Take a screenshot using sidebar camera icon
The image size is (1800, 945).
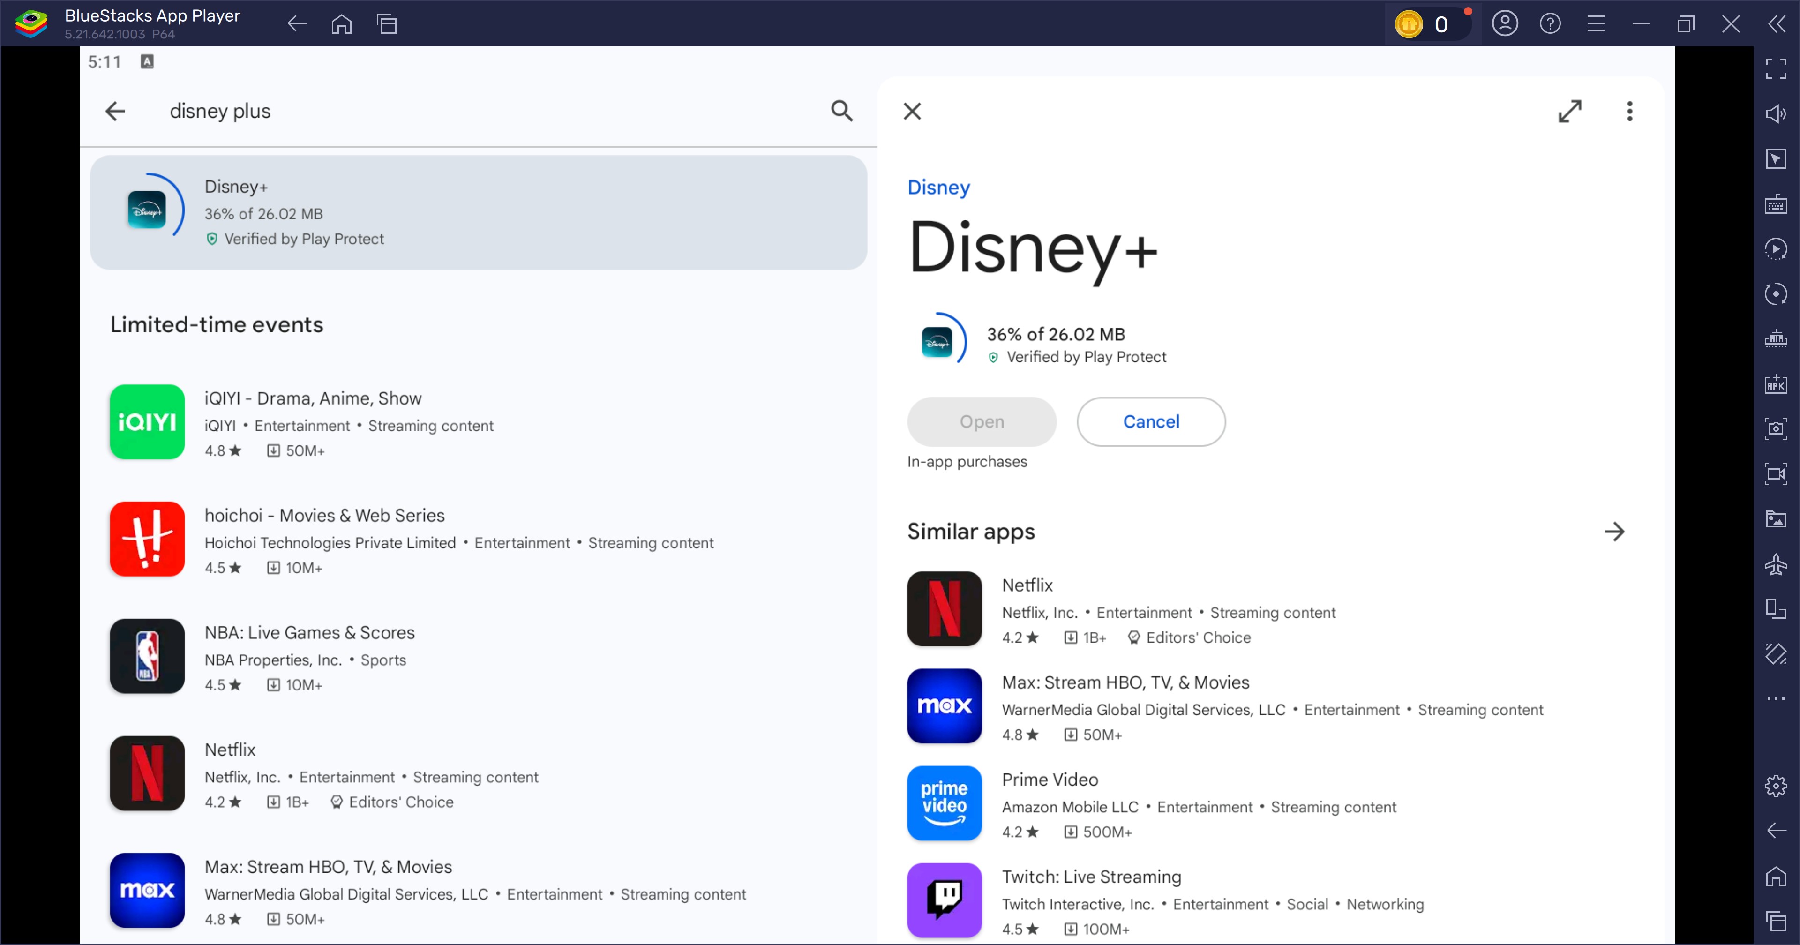click(1776, 428)
